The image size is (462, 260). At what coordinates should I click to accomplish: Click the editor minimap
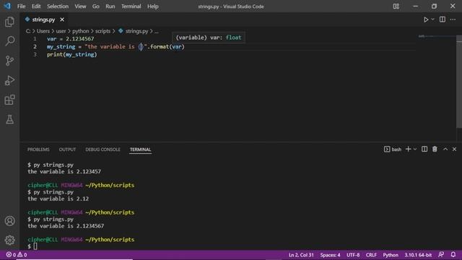(x=436, y=36)
